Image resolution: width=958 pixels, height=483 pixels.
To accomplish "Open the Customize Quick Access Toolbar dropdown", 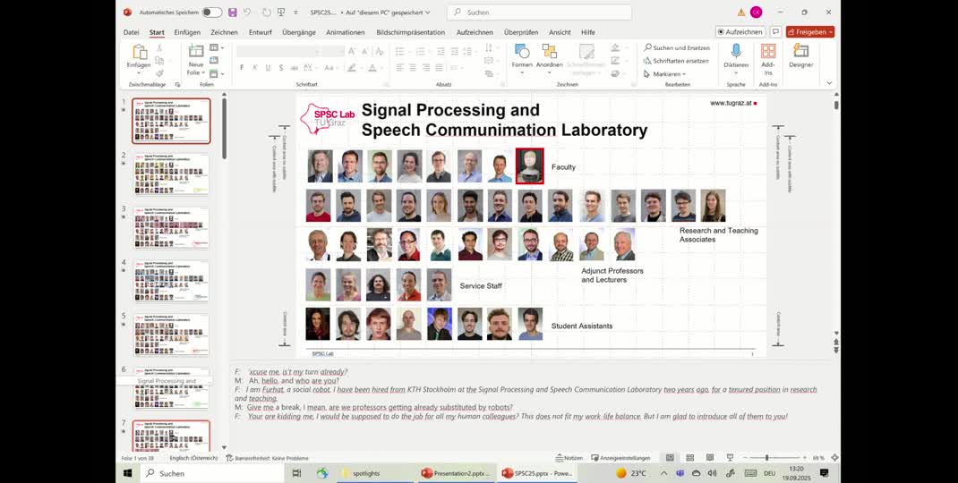I will click(x=295, y=13).
